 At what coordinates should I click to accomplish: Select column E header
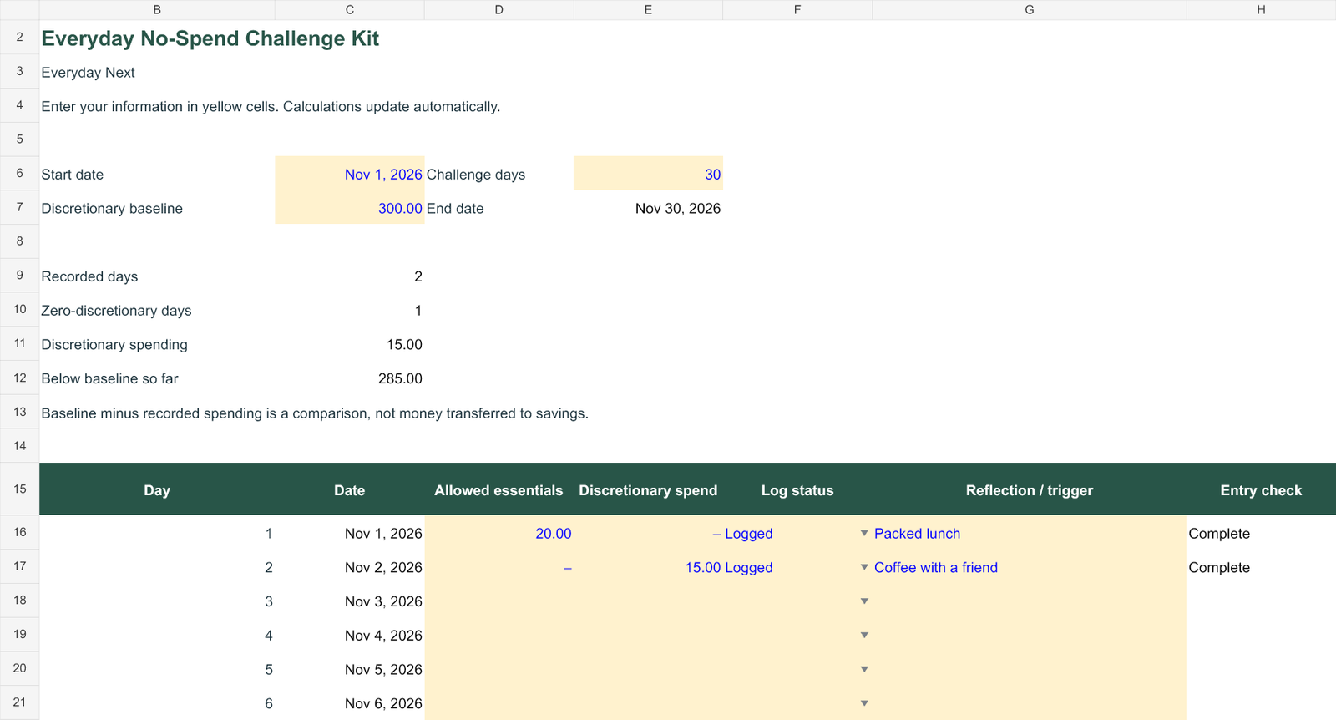click(x=648, y=10)
